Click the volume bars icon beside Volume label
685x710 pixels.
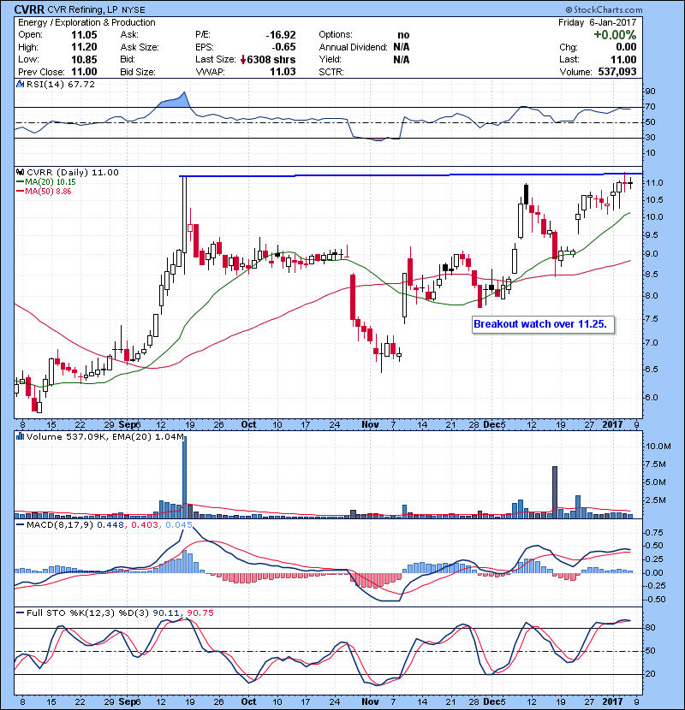pyautogui.click(x=20, y=436)
